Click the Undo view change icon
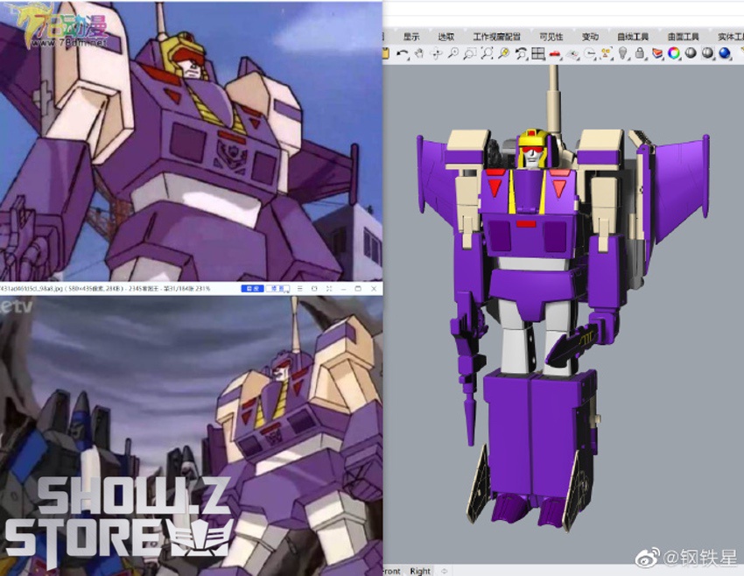Viewport: 744px width, 576px height. click(x=521, y=53)
